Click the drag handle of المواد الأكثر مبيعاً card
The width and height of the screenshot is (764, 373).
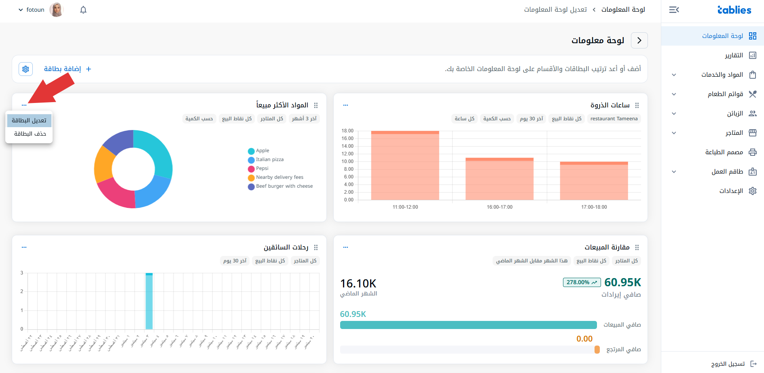[x=316, y=105]
